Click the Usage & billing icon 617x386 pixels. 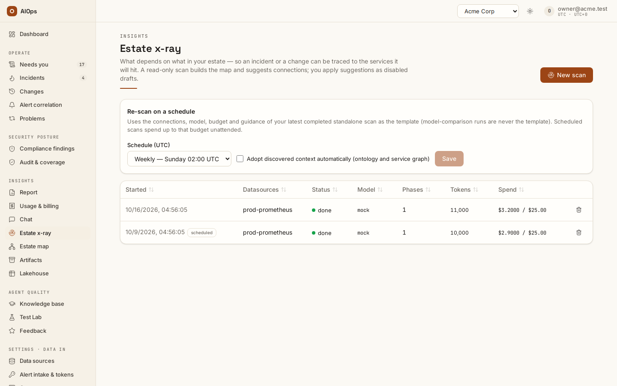point(12,206)
